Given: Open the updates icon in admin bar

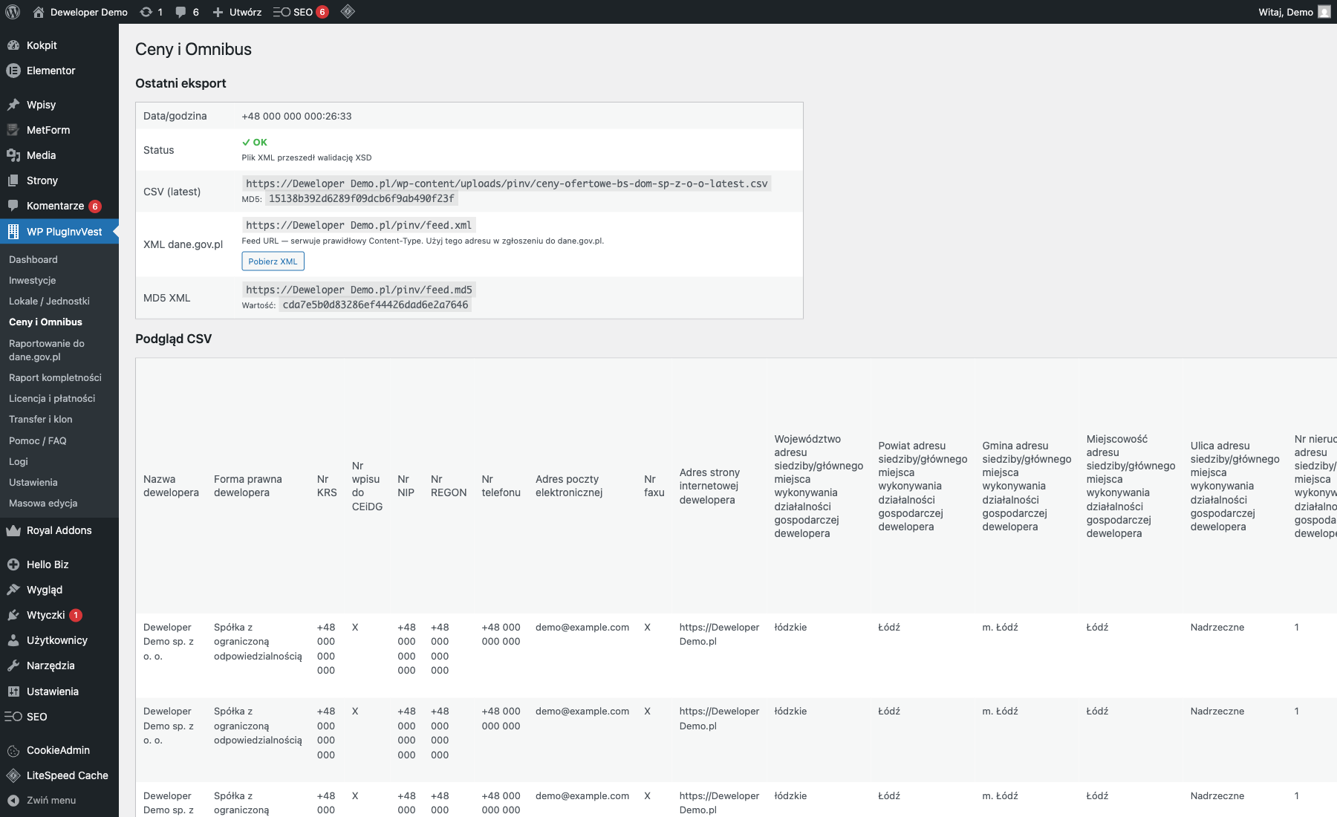Looking at the screenshot, I should 146,12.
